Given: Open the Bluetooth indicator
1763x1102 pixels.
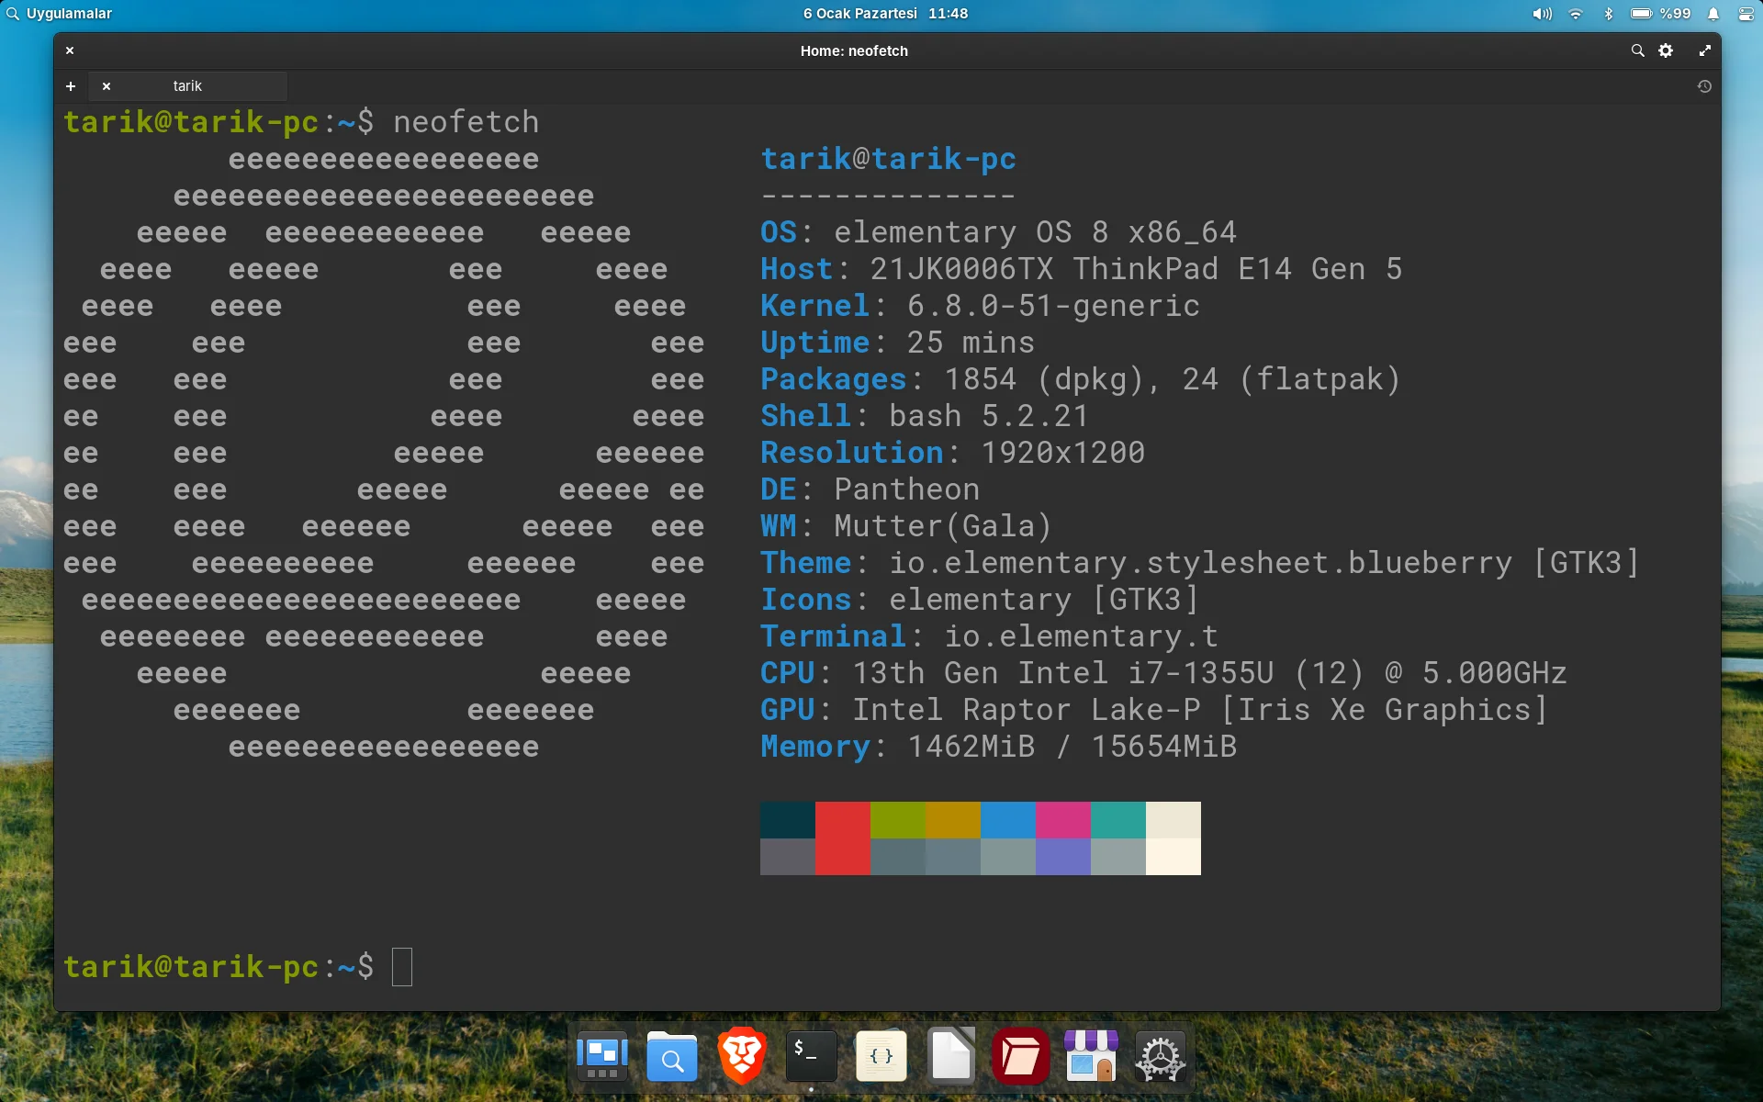Looking at the screenshot, I should 1608,14.
